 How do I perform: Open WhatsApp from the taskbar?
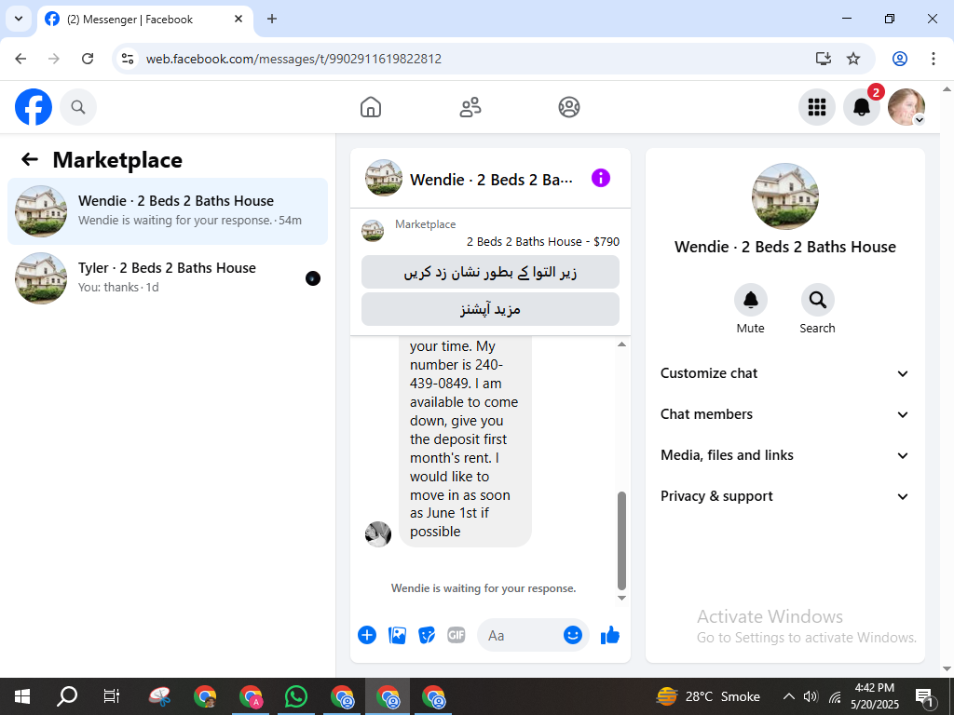click(296, 696)
